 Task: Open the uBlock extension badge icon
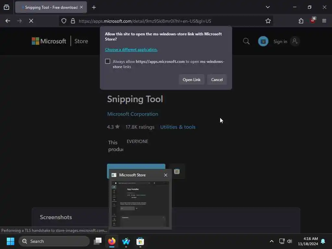pos(313,20)
